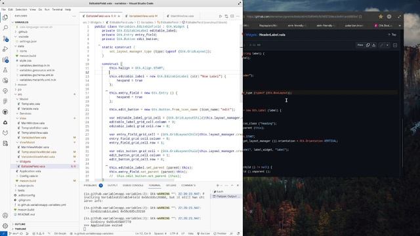Open the GitLab fox icon view
Image resolution: width=420 pixels, height=236 pixels.
5,132
